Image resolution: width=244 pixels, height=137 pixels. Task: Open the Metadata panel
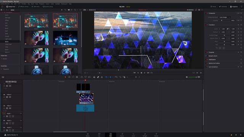tap(223, 7)
